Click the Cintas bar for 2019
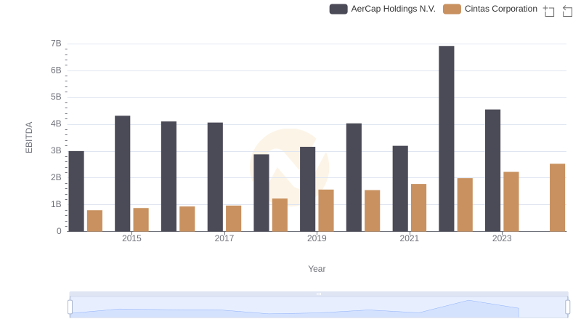 coord(326,211)
